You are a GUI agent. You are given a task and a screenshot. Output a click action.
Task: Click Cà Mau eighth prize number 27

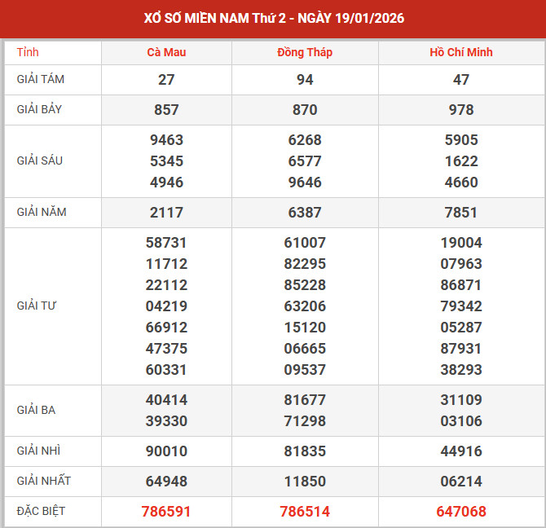[166, 80]
